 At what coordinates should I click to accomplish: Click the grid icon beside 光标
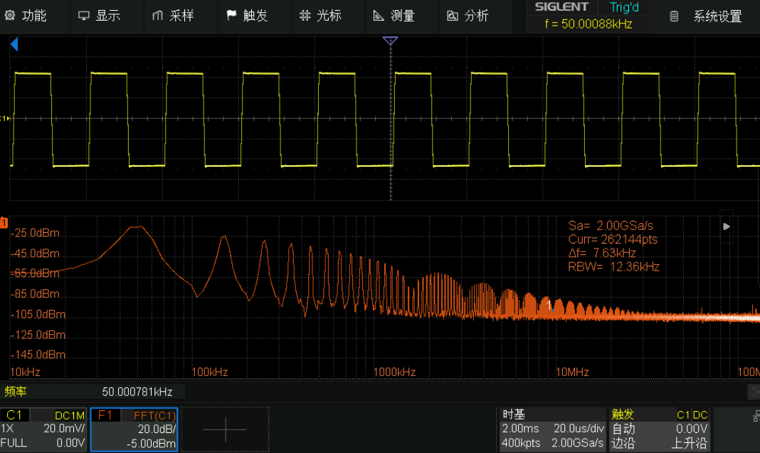[305, 16]
